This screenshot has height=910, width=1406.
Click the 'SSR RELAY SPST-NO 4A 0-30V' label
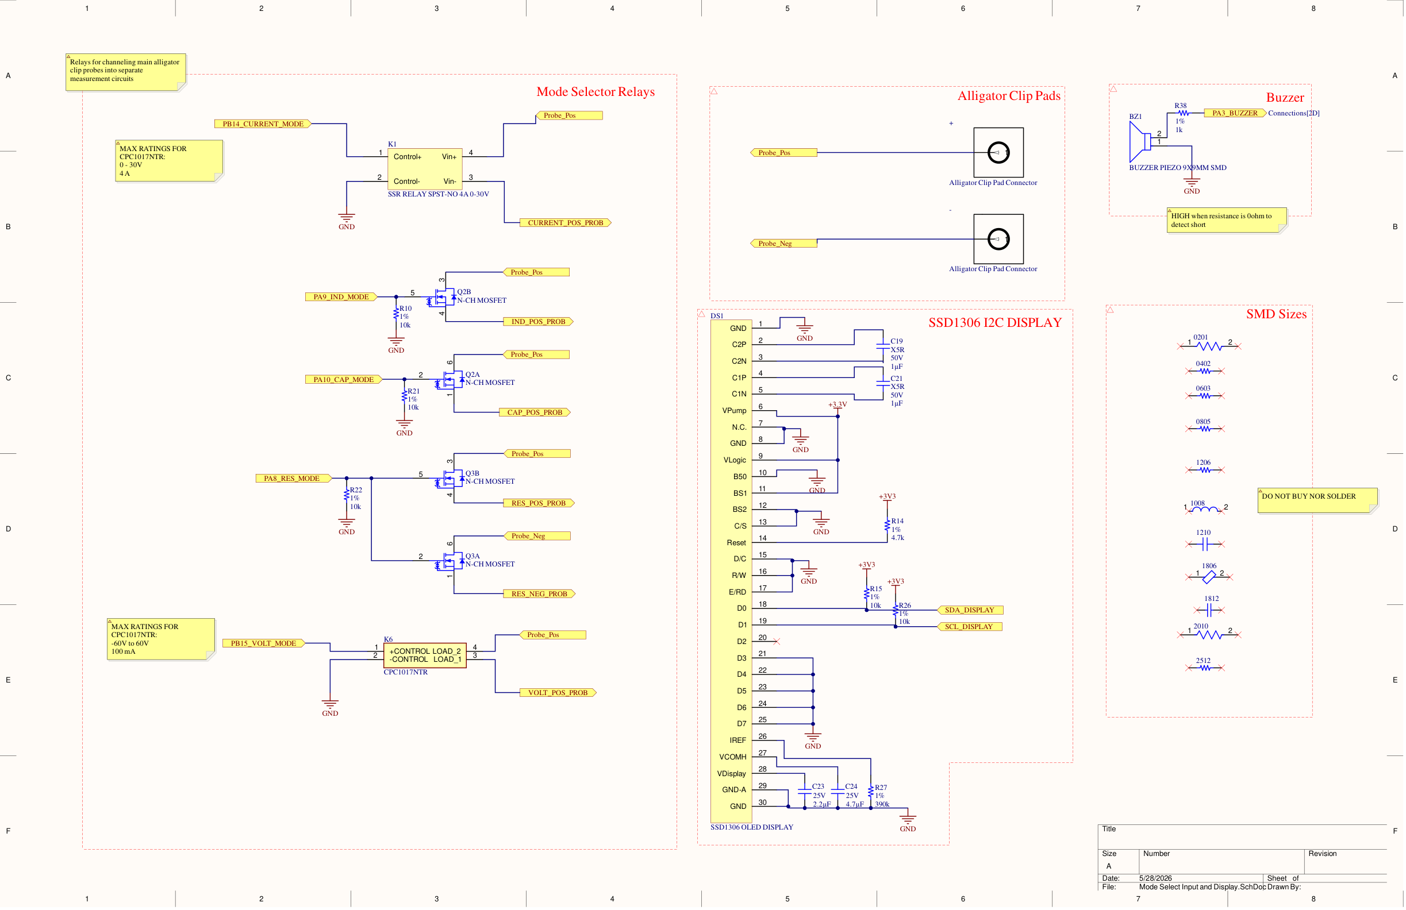pyautogui.click(x=439, y=194)
